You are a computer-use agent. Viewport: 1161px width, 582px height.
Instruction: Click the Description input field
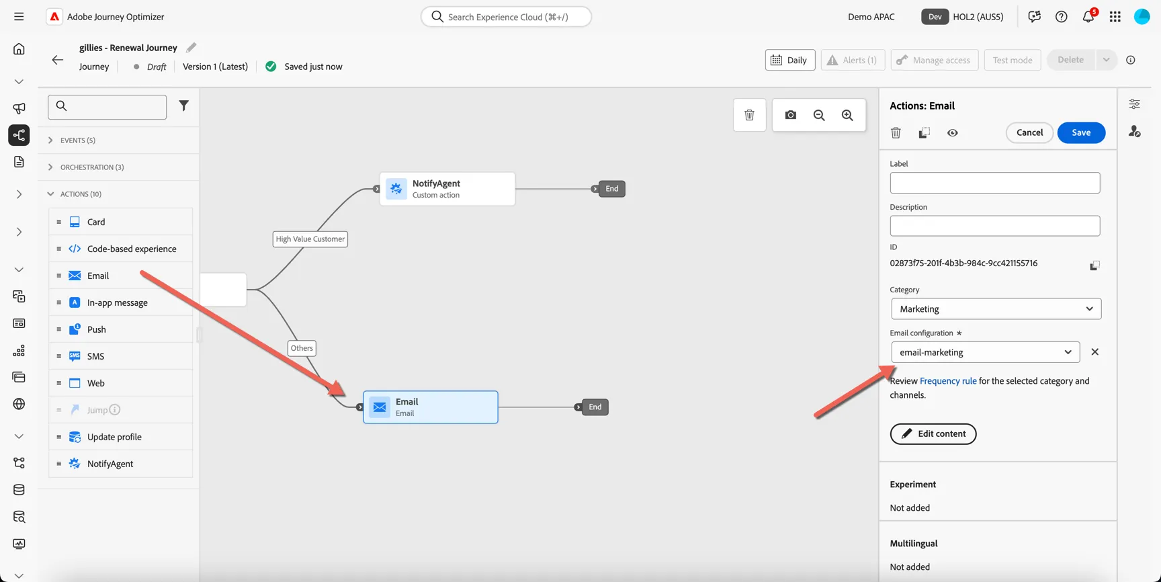click(995, 226)
